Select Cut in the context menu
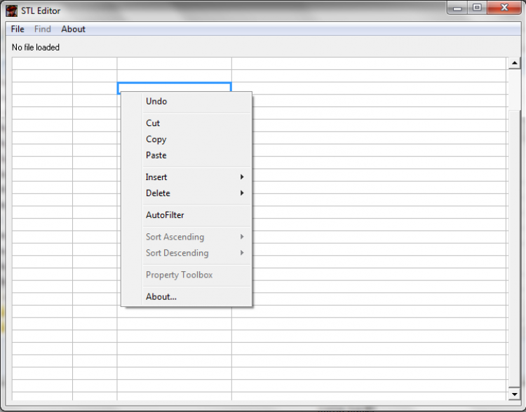Screen dimensions: 526x412 coord(187,123)
